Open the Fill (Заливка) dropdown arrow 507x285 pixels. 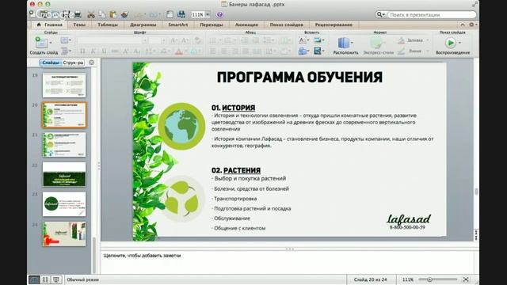428,40
